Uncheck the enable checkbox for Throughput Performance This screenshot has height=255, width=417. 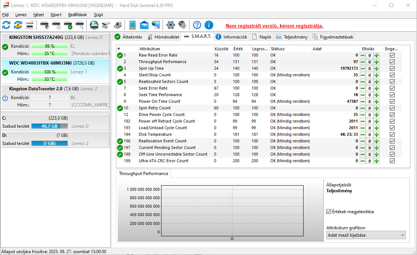click(392, 62)
